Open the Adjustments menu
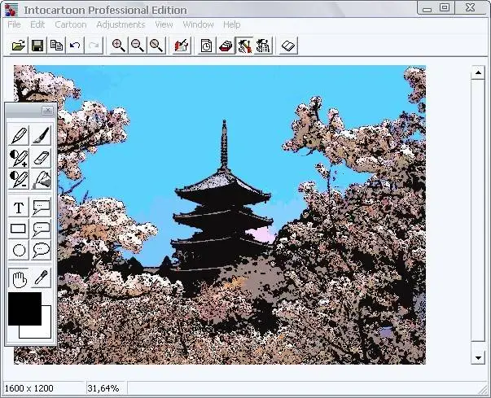Screen dimensions: 491x398 [121, 24]
